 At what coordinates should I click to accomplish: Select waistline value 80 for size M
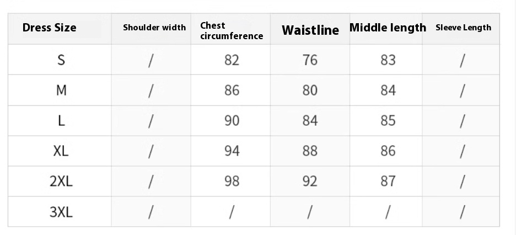click(310, 90)
